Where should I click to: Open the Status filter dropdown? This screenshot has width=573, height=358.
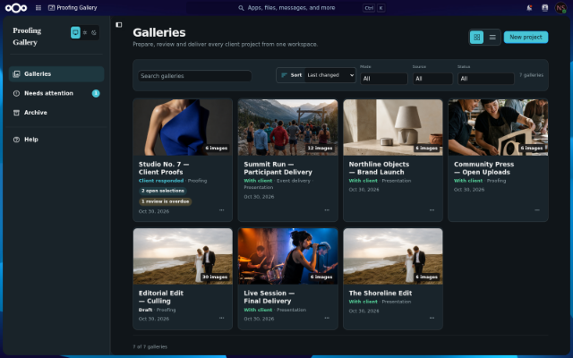click(485, 79)
